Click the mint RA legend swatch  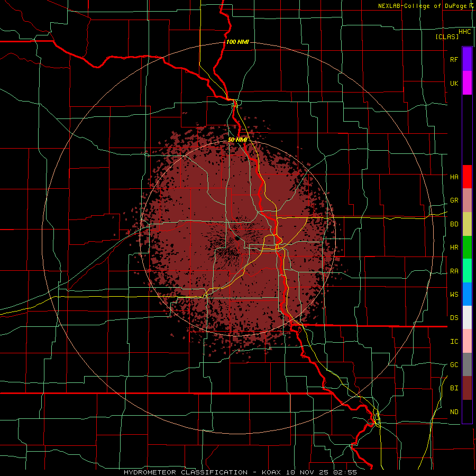[467, 271]
